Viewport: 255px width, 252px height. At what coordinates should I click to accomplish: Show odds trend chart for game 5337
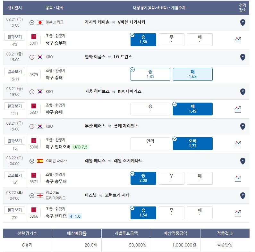tap(238, 109)
